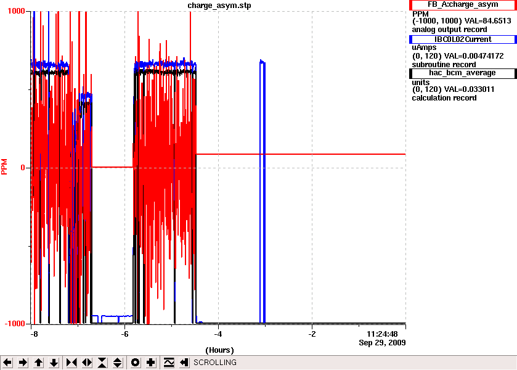Click the vertical zoom-out icon
The height and width of the screenshot is (370, 517).
click(118, 363)
